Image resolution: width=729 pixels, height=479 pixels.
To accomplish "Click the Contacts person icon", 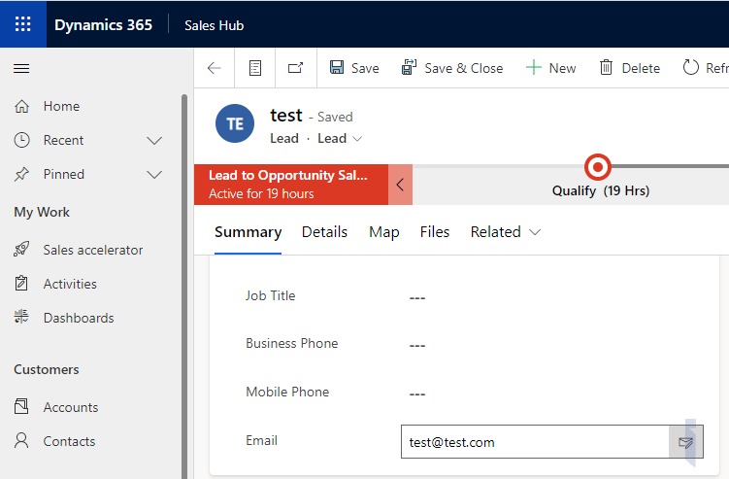I will pyautogui.click(x=21, y=440).
